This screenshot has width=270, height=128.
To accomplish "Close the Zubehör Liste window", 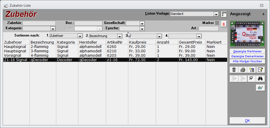I will 262,6.
